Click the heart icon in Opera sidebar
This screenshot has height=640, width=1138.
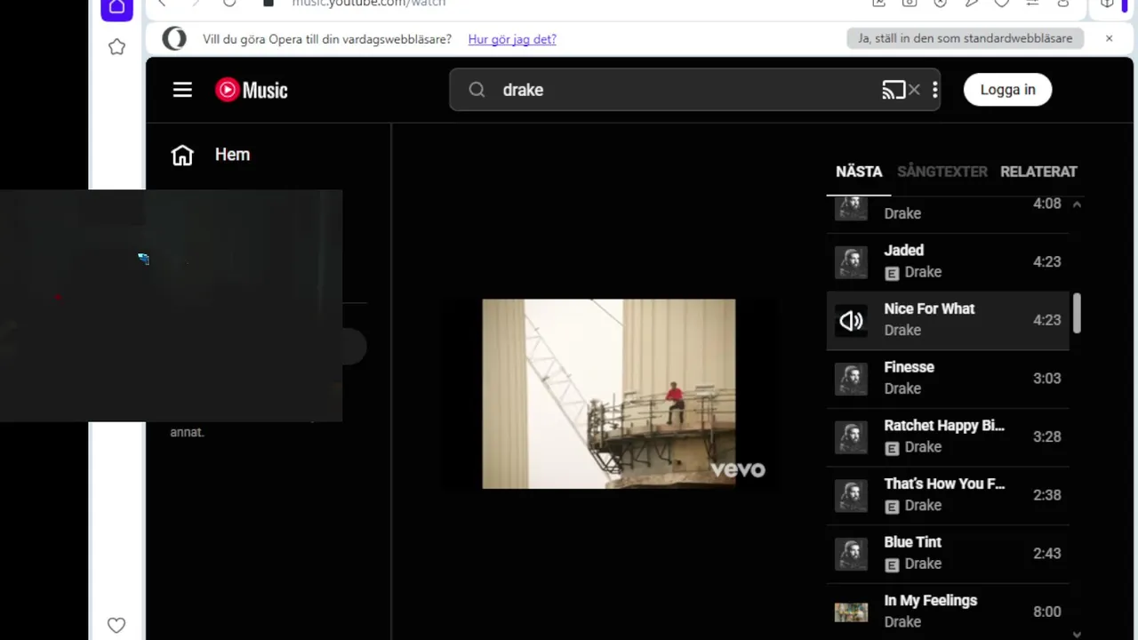[x=116, y=625]
